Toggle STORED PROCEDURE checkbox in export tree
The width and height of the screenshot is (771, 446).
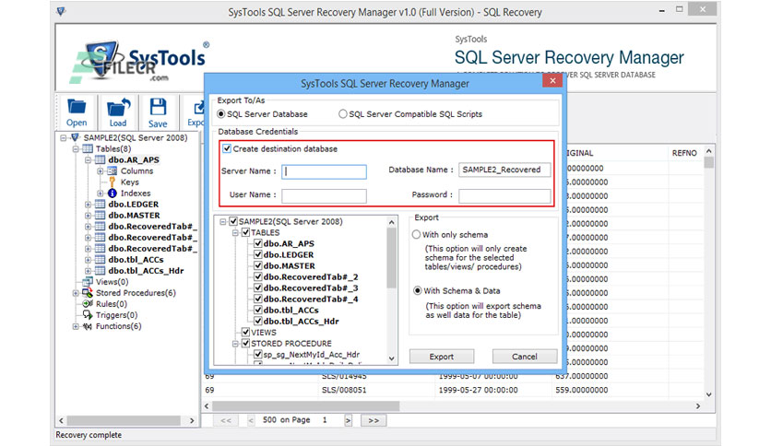pos(246,344)
